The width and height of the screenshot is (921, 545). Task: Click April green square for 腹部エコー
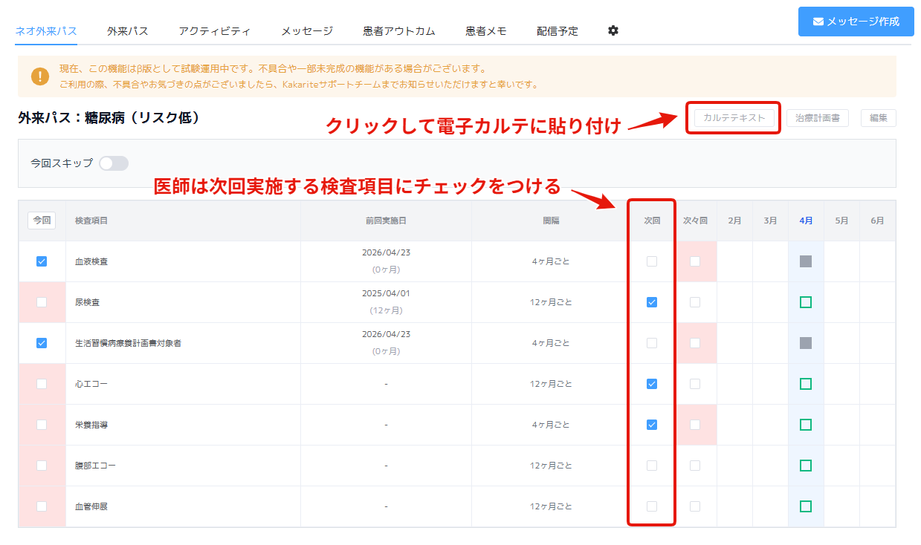[806, 466]
